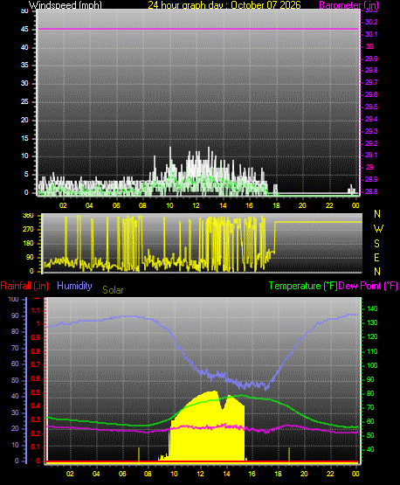Click the 0.7 rainfall axis value

pyautogui.click(x=36, y=364)
